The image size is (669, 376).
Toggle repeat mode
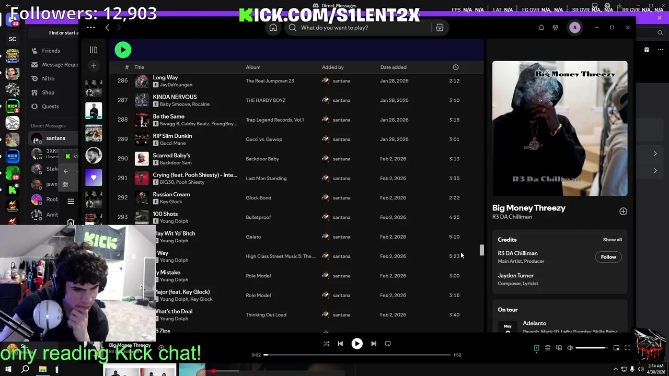(388, 344)
